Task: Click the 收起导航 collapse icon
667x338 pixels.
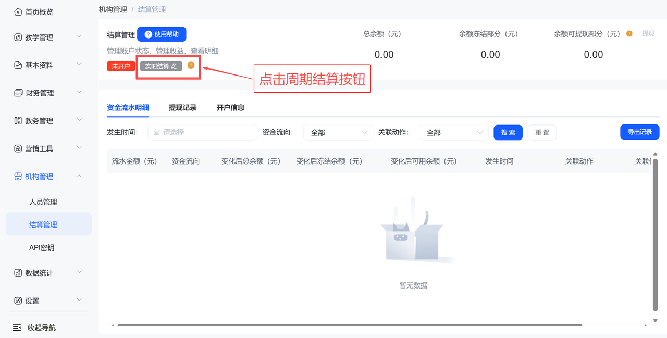Action: click(17, 328)
